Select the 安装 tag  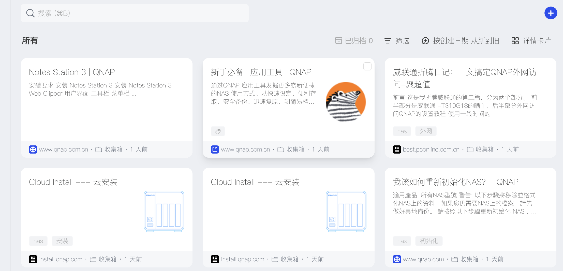[x=62, y=241]
